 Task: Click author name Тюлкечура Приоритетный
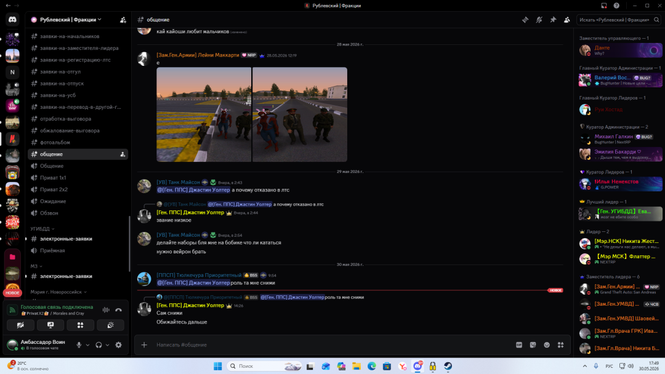click(199, 276)
